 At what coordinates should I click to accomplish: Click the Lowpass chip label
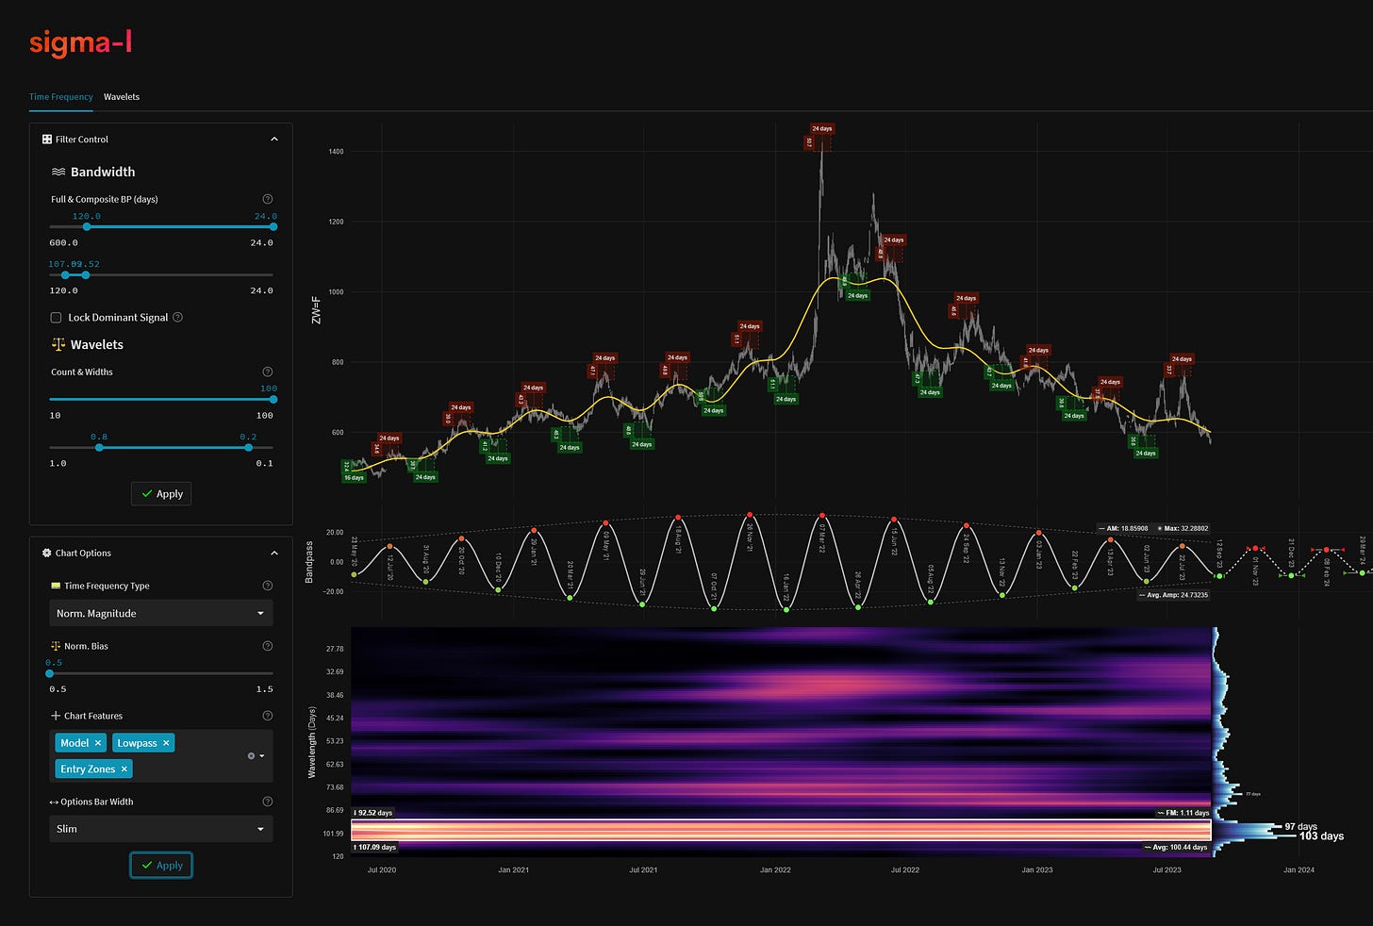137,743
